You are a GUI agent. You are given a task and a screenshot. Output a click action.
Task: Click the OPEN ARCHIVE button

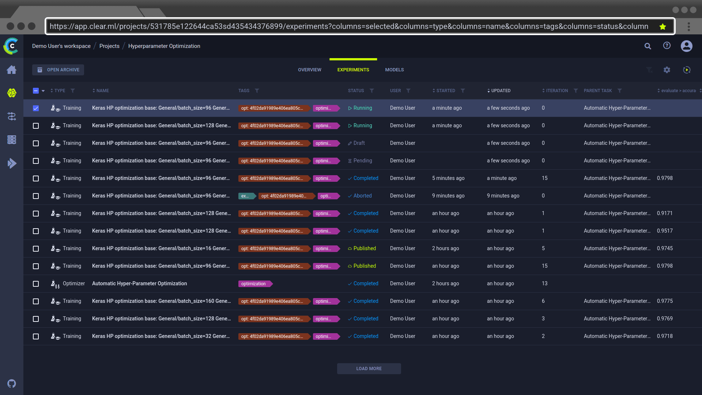tap(58, 70)
